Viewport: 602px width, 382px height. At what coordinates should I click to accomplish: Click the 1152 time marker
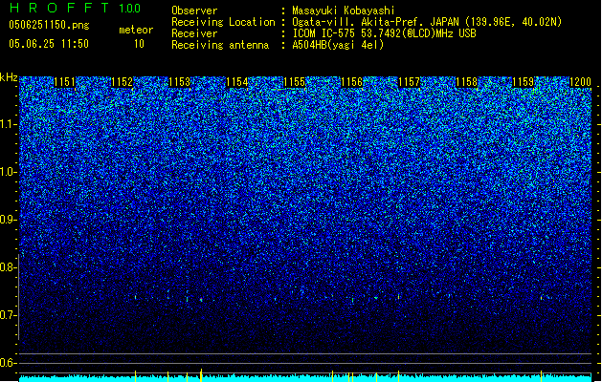pyautogui.click(x=122, y=82)
